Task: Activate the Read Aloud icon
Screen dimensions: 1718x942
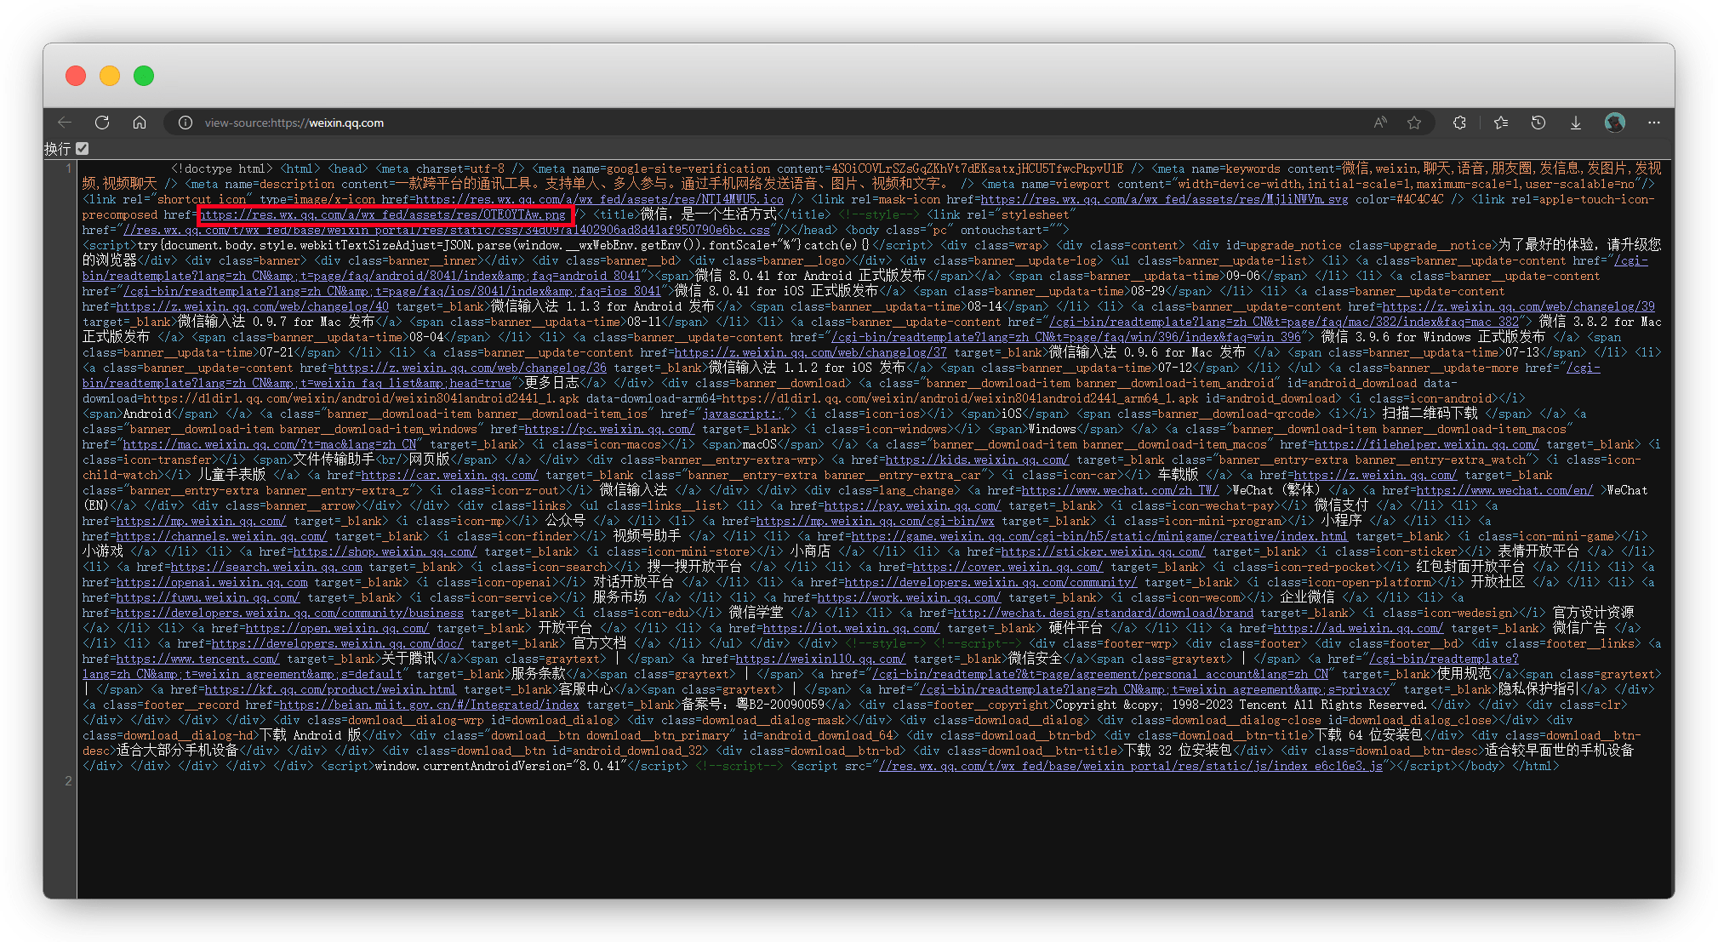Action: [1379, 123]
